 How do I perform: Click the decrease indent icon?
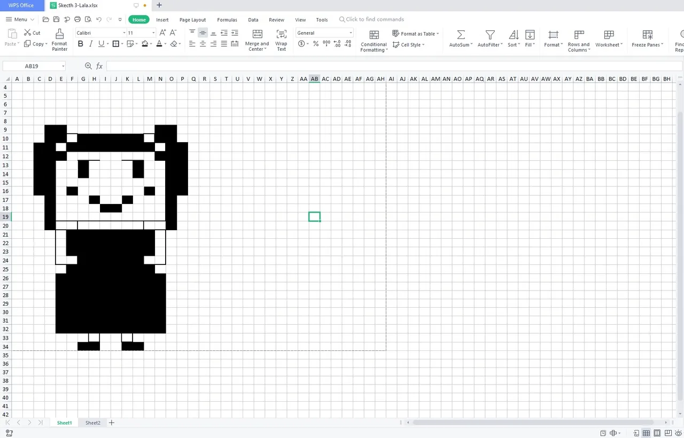click(224, 33)
